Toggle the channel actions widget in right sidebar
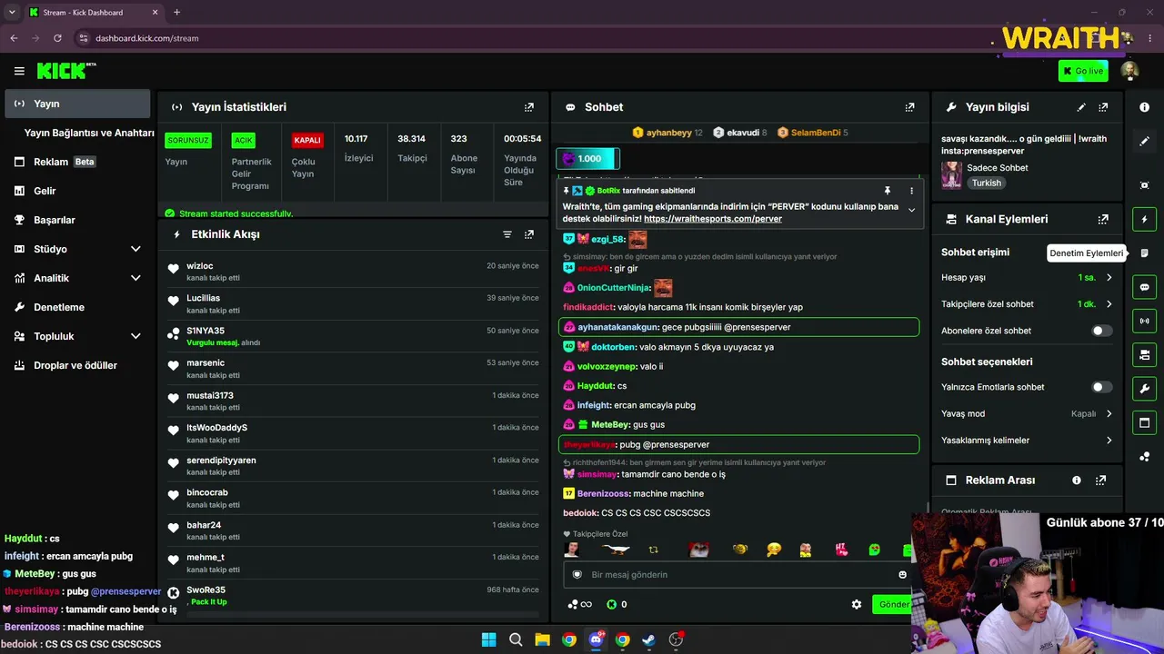Screen dimensions: 1164x654 pyautogui.click(x=1144, y=354)
